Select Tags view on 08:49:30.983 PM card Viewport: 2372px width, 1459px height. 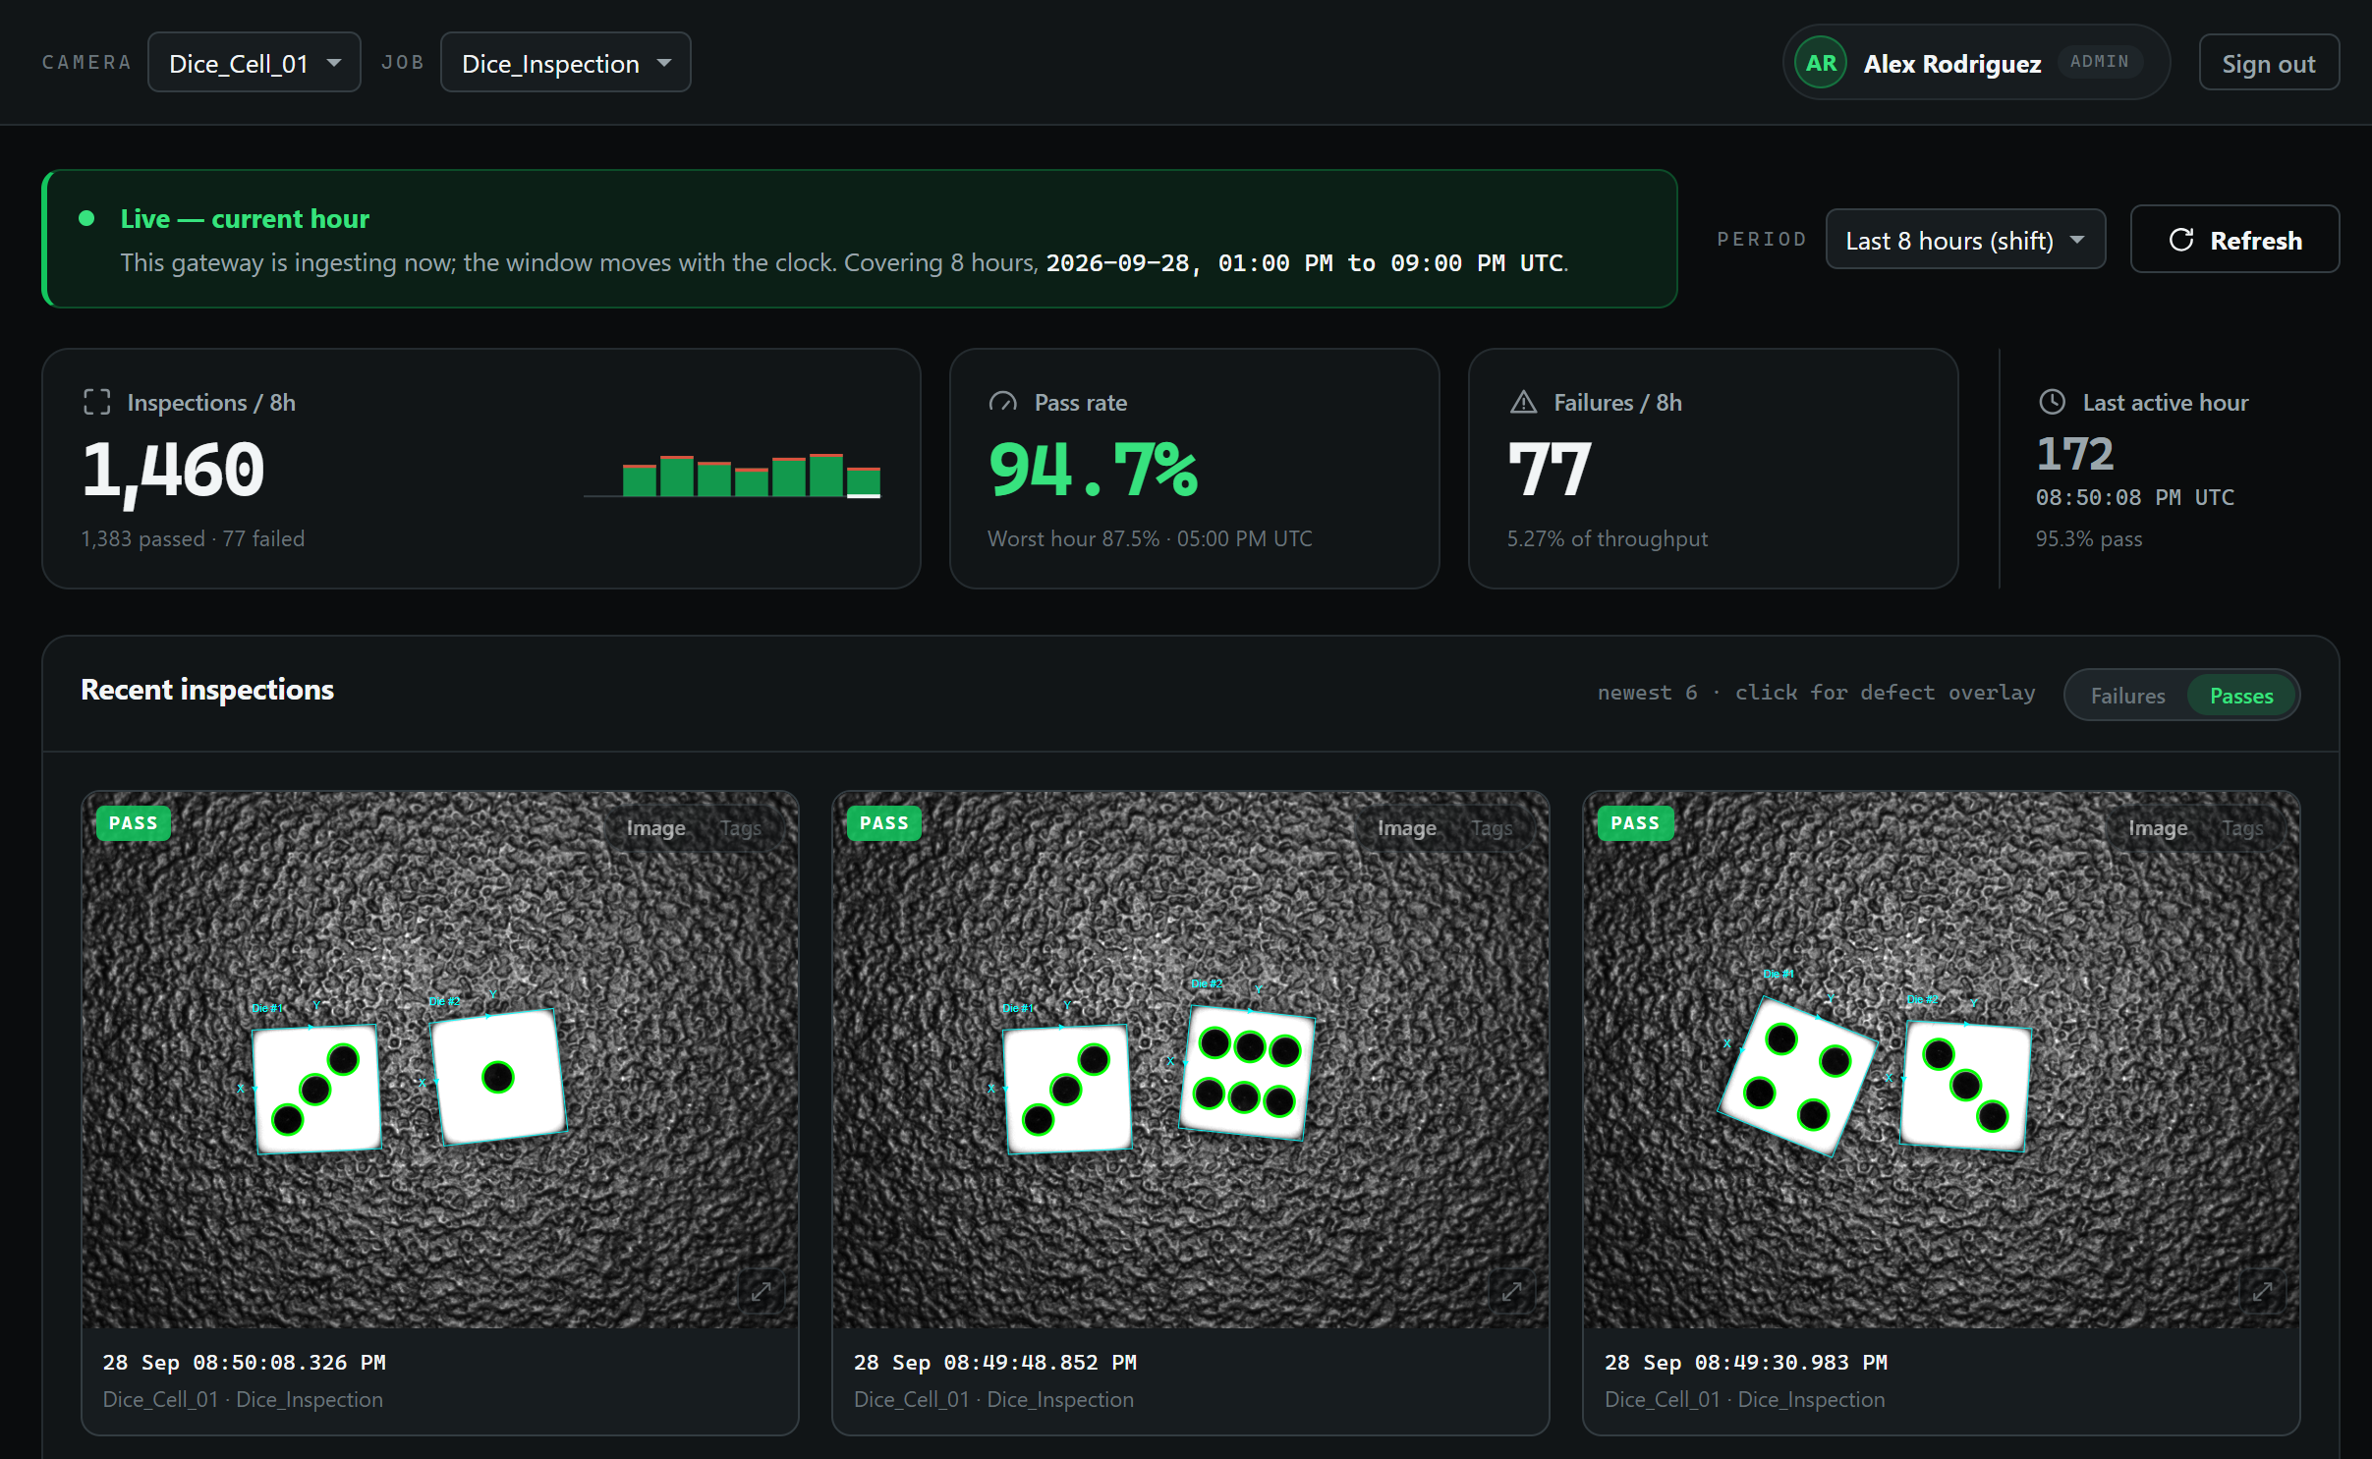[x=2241, y=828]
